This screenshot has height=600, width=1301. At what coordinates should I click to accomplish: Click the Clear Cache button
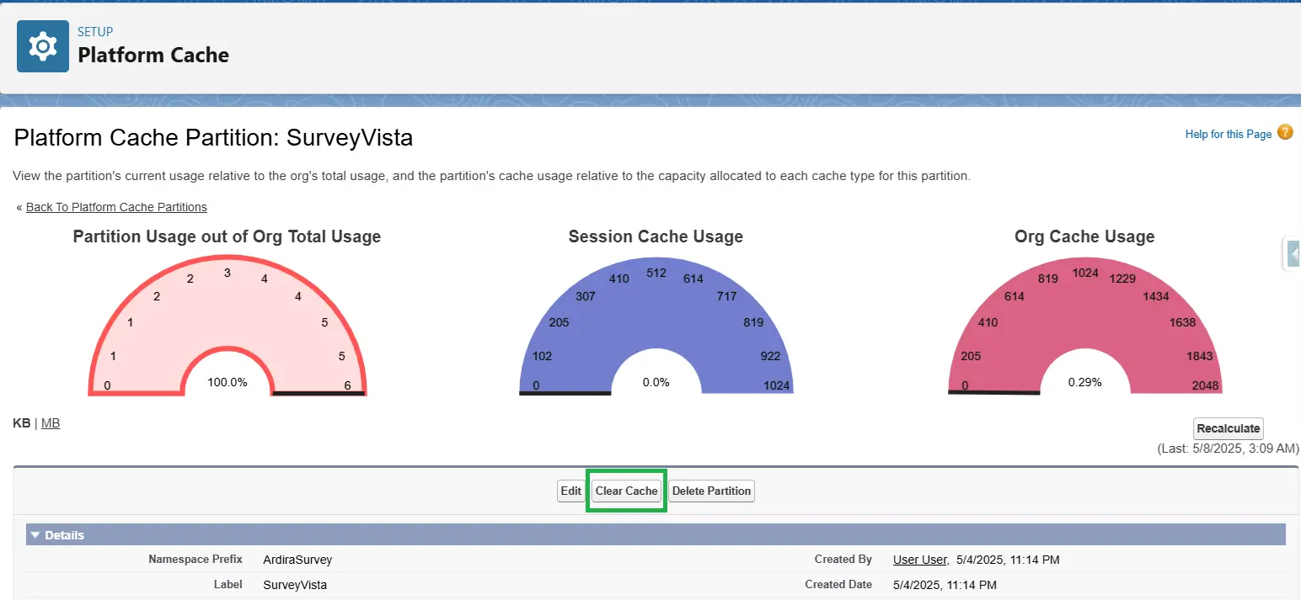(626, 491)
